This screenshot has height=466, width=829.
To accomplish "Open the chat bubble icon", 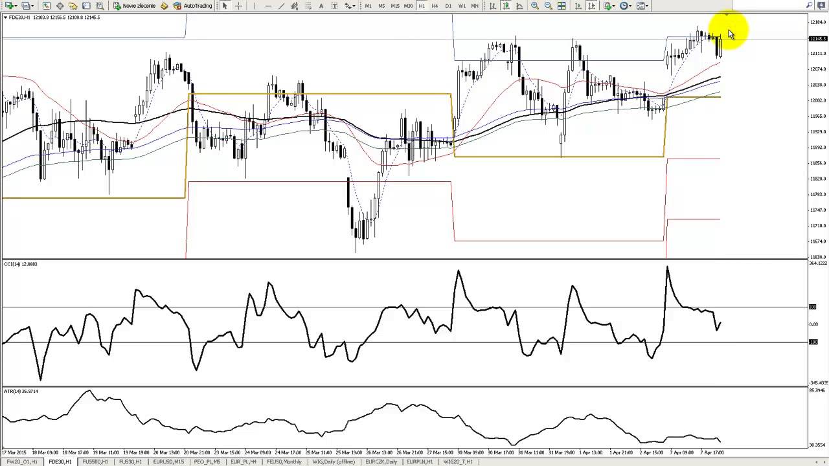I will click(x=821, y=5).
